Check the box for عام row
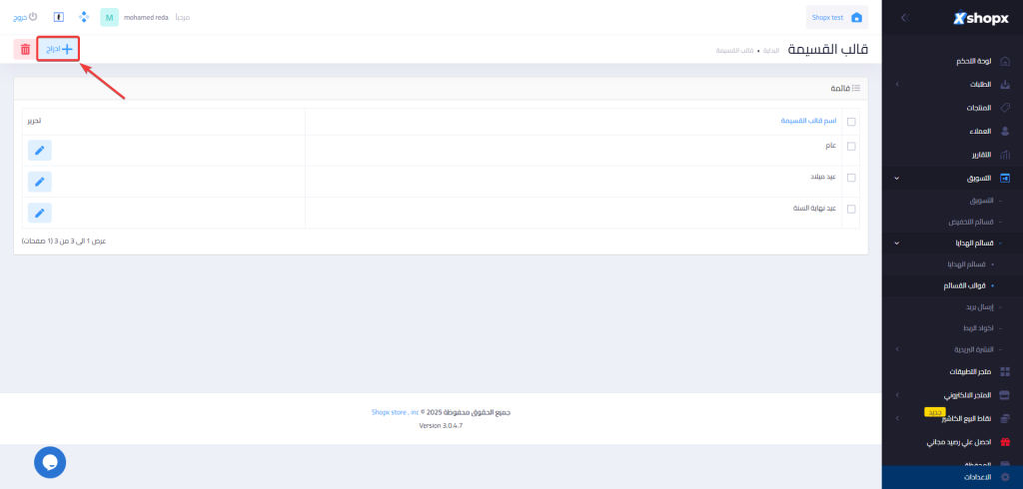 851,147
